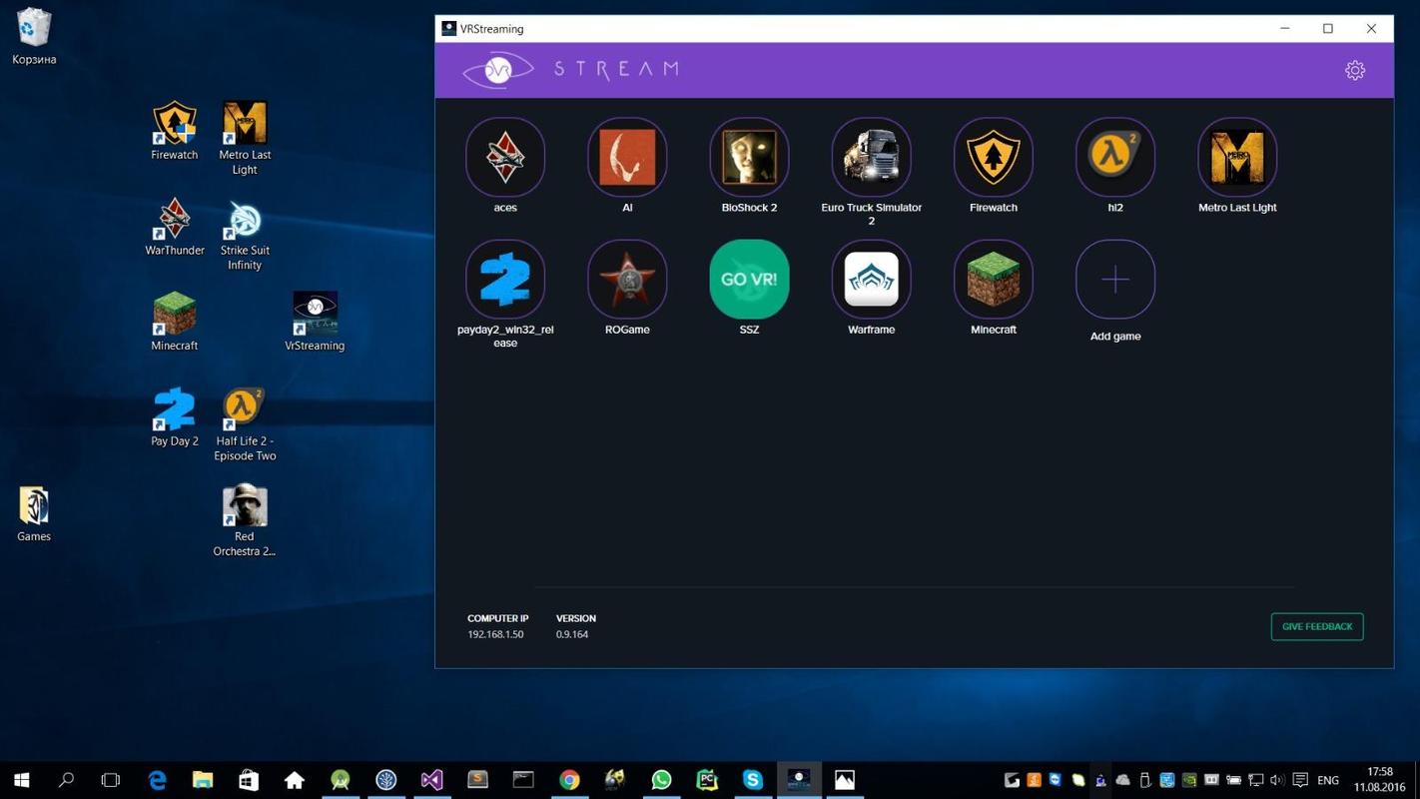Switch input language via ENG indicator
The image size is (1420, 799).
click(1328, 780)
